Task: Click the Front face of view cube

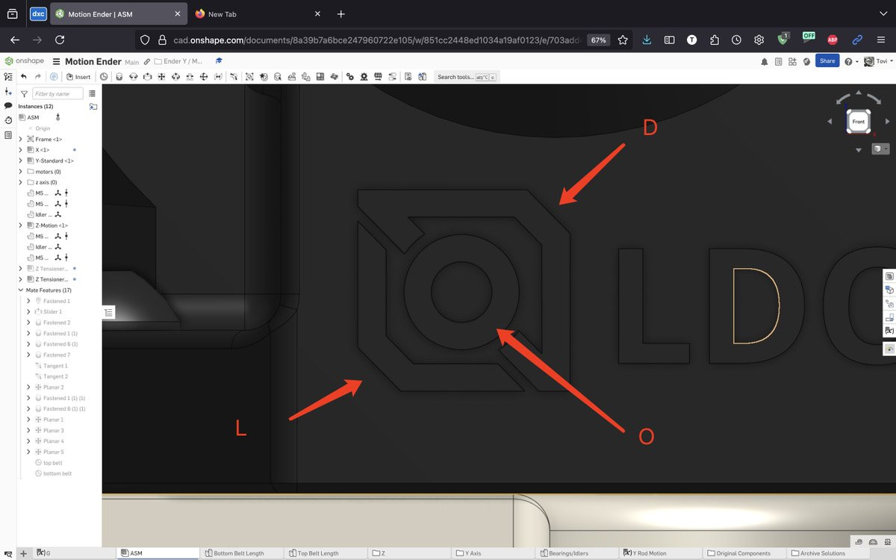Action: (859, 122)
